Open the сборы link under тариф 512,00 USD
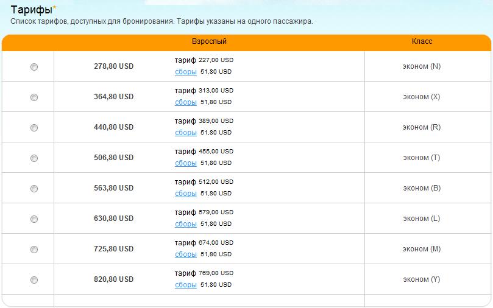Image resolution: width=493 pixels, height=308 pixels. pyautogui.click(x=185, y=194)
